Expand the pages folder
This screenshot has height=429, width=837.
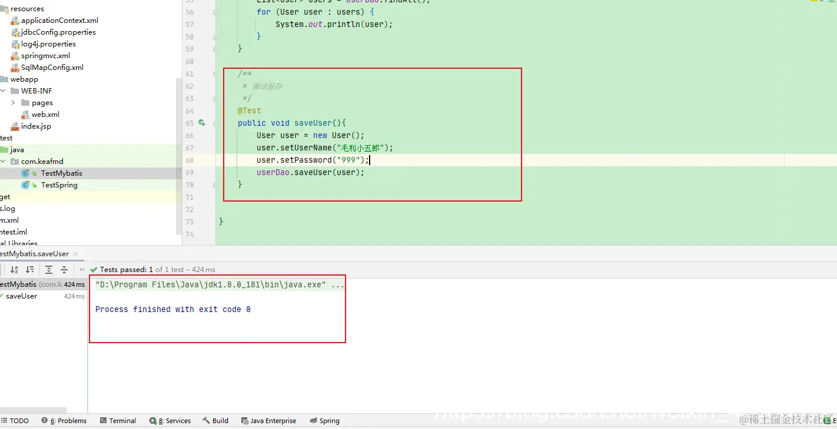coord(13,103)
